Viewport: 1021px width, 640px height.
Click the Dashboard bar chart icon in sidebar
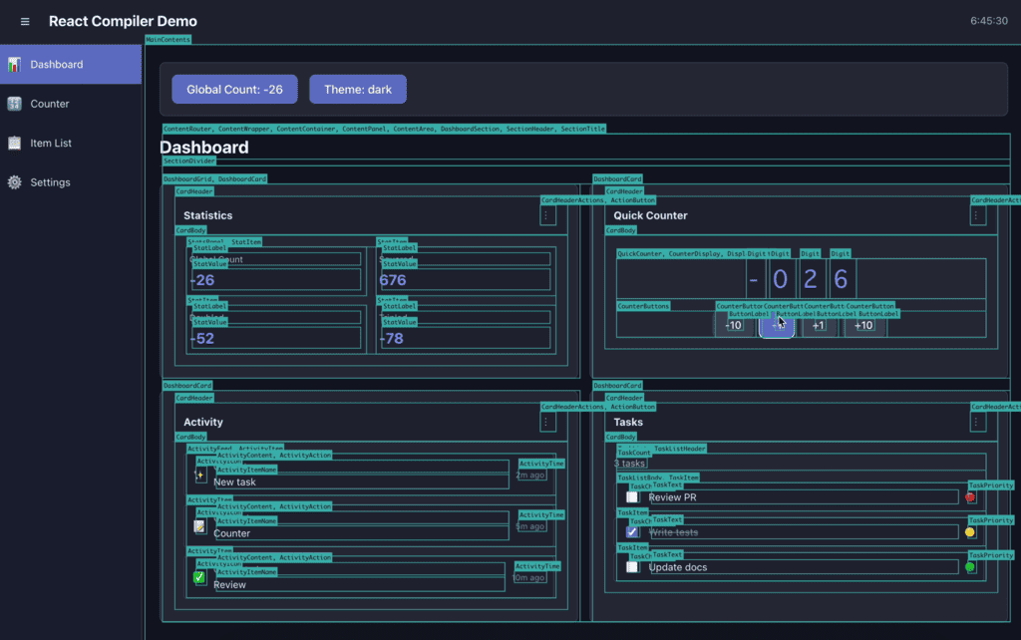14,65
